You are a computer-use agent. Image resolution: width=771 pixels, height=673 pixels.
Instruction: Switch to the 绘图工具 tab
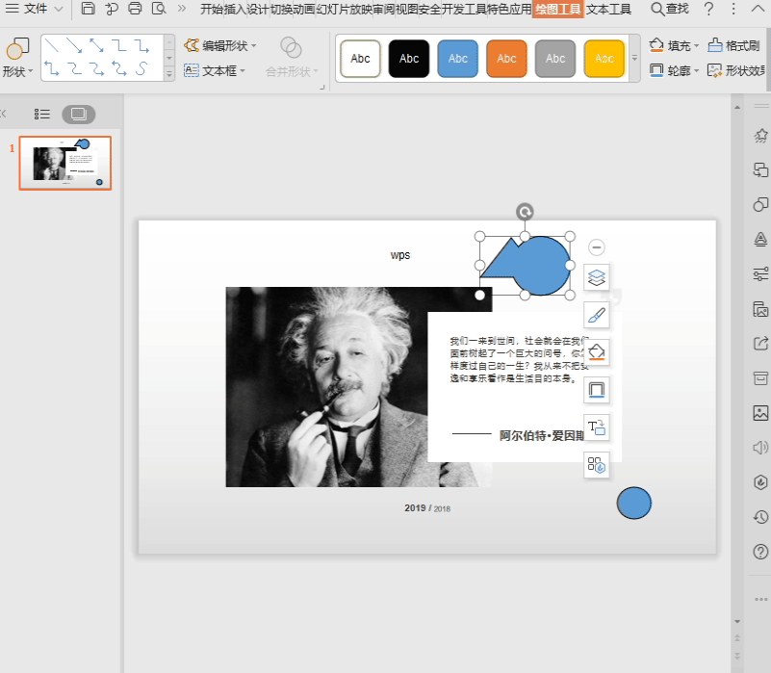pos(557,9)
